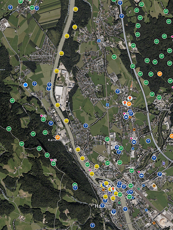Viewport: 173px width, 230px height.
Task: Open the mystery cache right of Au
Action: tap(34, 84)
